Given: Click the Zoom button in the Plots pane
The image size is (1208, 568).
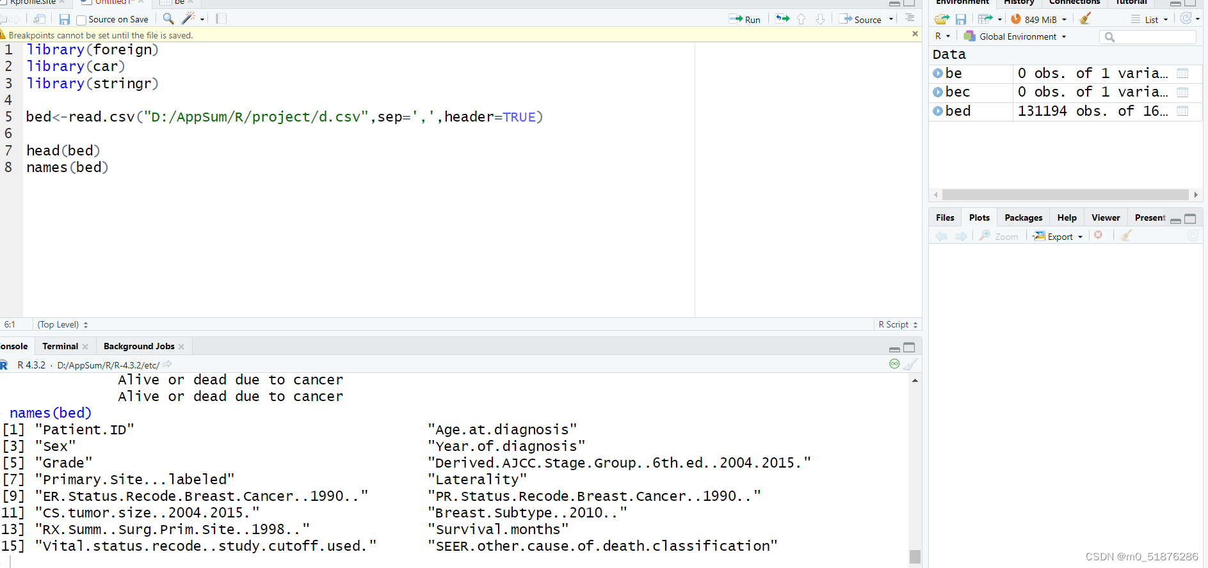Looking at the screenshot, I should (999, 237).
